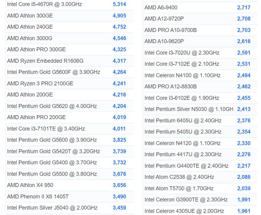Click the AMD A6-9400 entry

pos(161,8)
